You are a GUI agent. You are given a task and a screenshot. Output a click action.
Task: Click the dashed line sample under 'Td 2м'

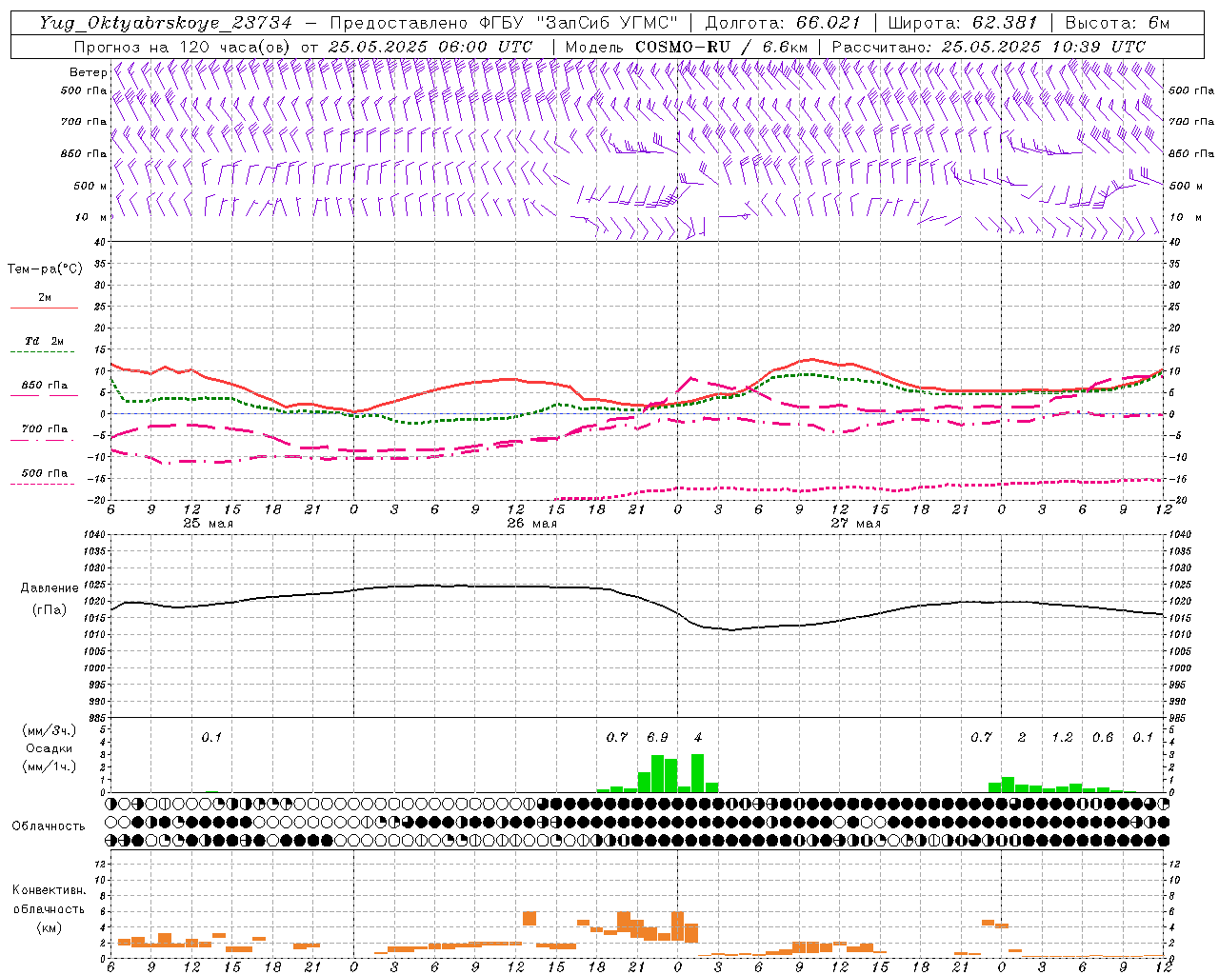(x=42, y=352)
